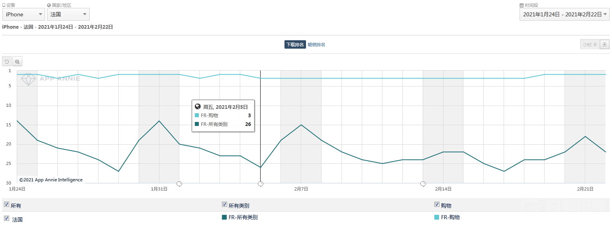Click the reset zoom (undo arrow) icon
The width and height of the screenshot is (612, 226).
7,62
